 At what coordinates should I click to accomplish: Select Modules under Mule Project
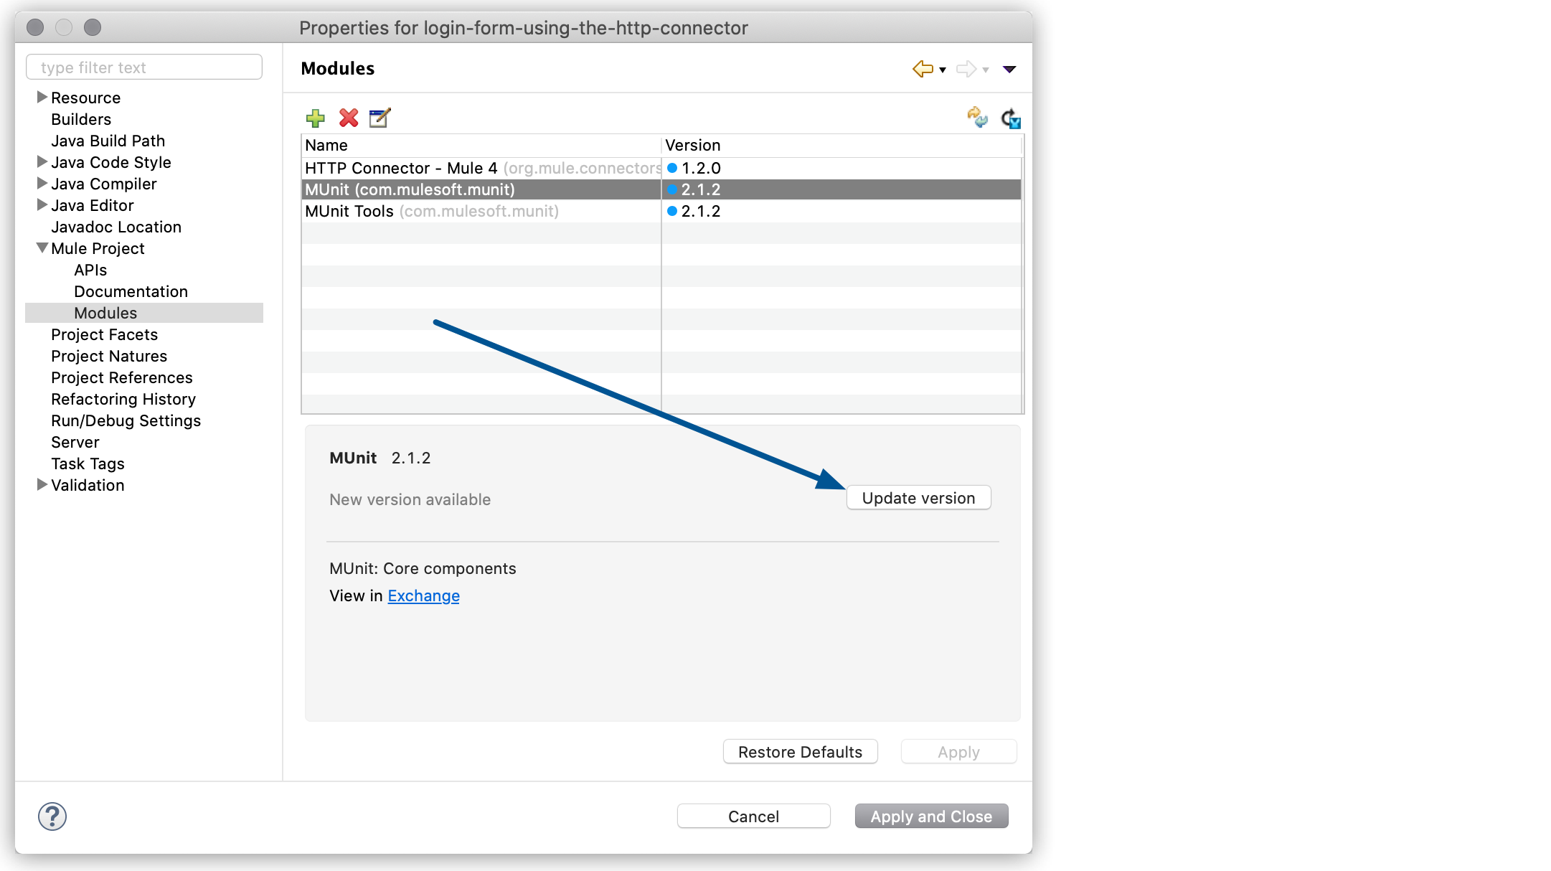coord(105,312)
